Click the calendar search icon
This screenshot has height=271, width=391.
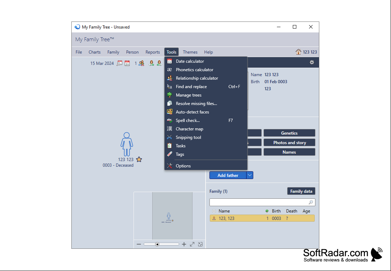coord(120,63)
